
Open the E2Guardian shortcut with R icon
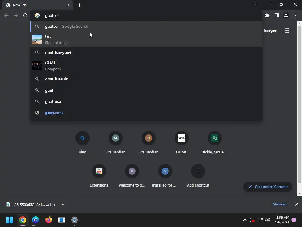tap(149, 143)
